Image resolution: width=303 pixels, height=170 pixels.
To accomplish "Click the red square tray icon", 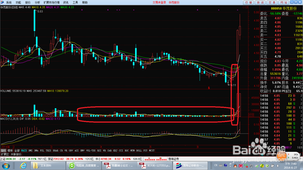I will pos(241,165).
